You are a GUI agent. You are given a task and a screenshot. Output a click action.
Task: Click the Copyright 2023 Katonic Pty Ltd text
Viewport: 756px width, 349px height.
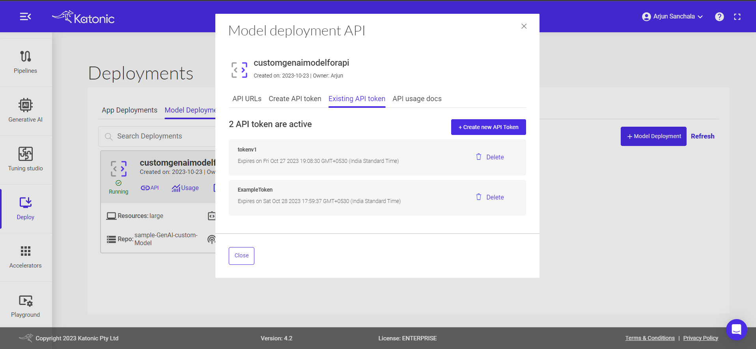click(x=77, y=338)
